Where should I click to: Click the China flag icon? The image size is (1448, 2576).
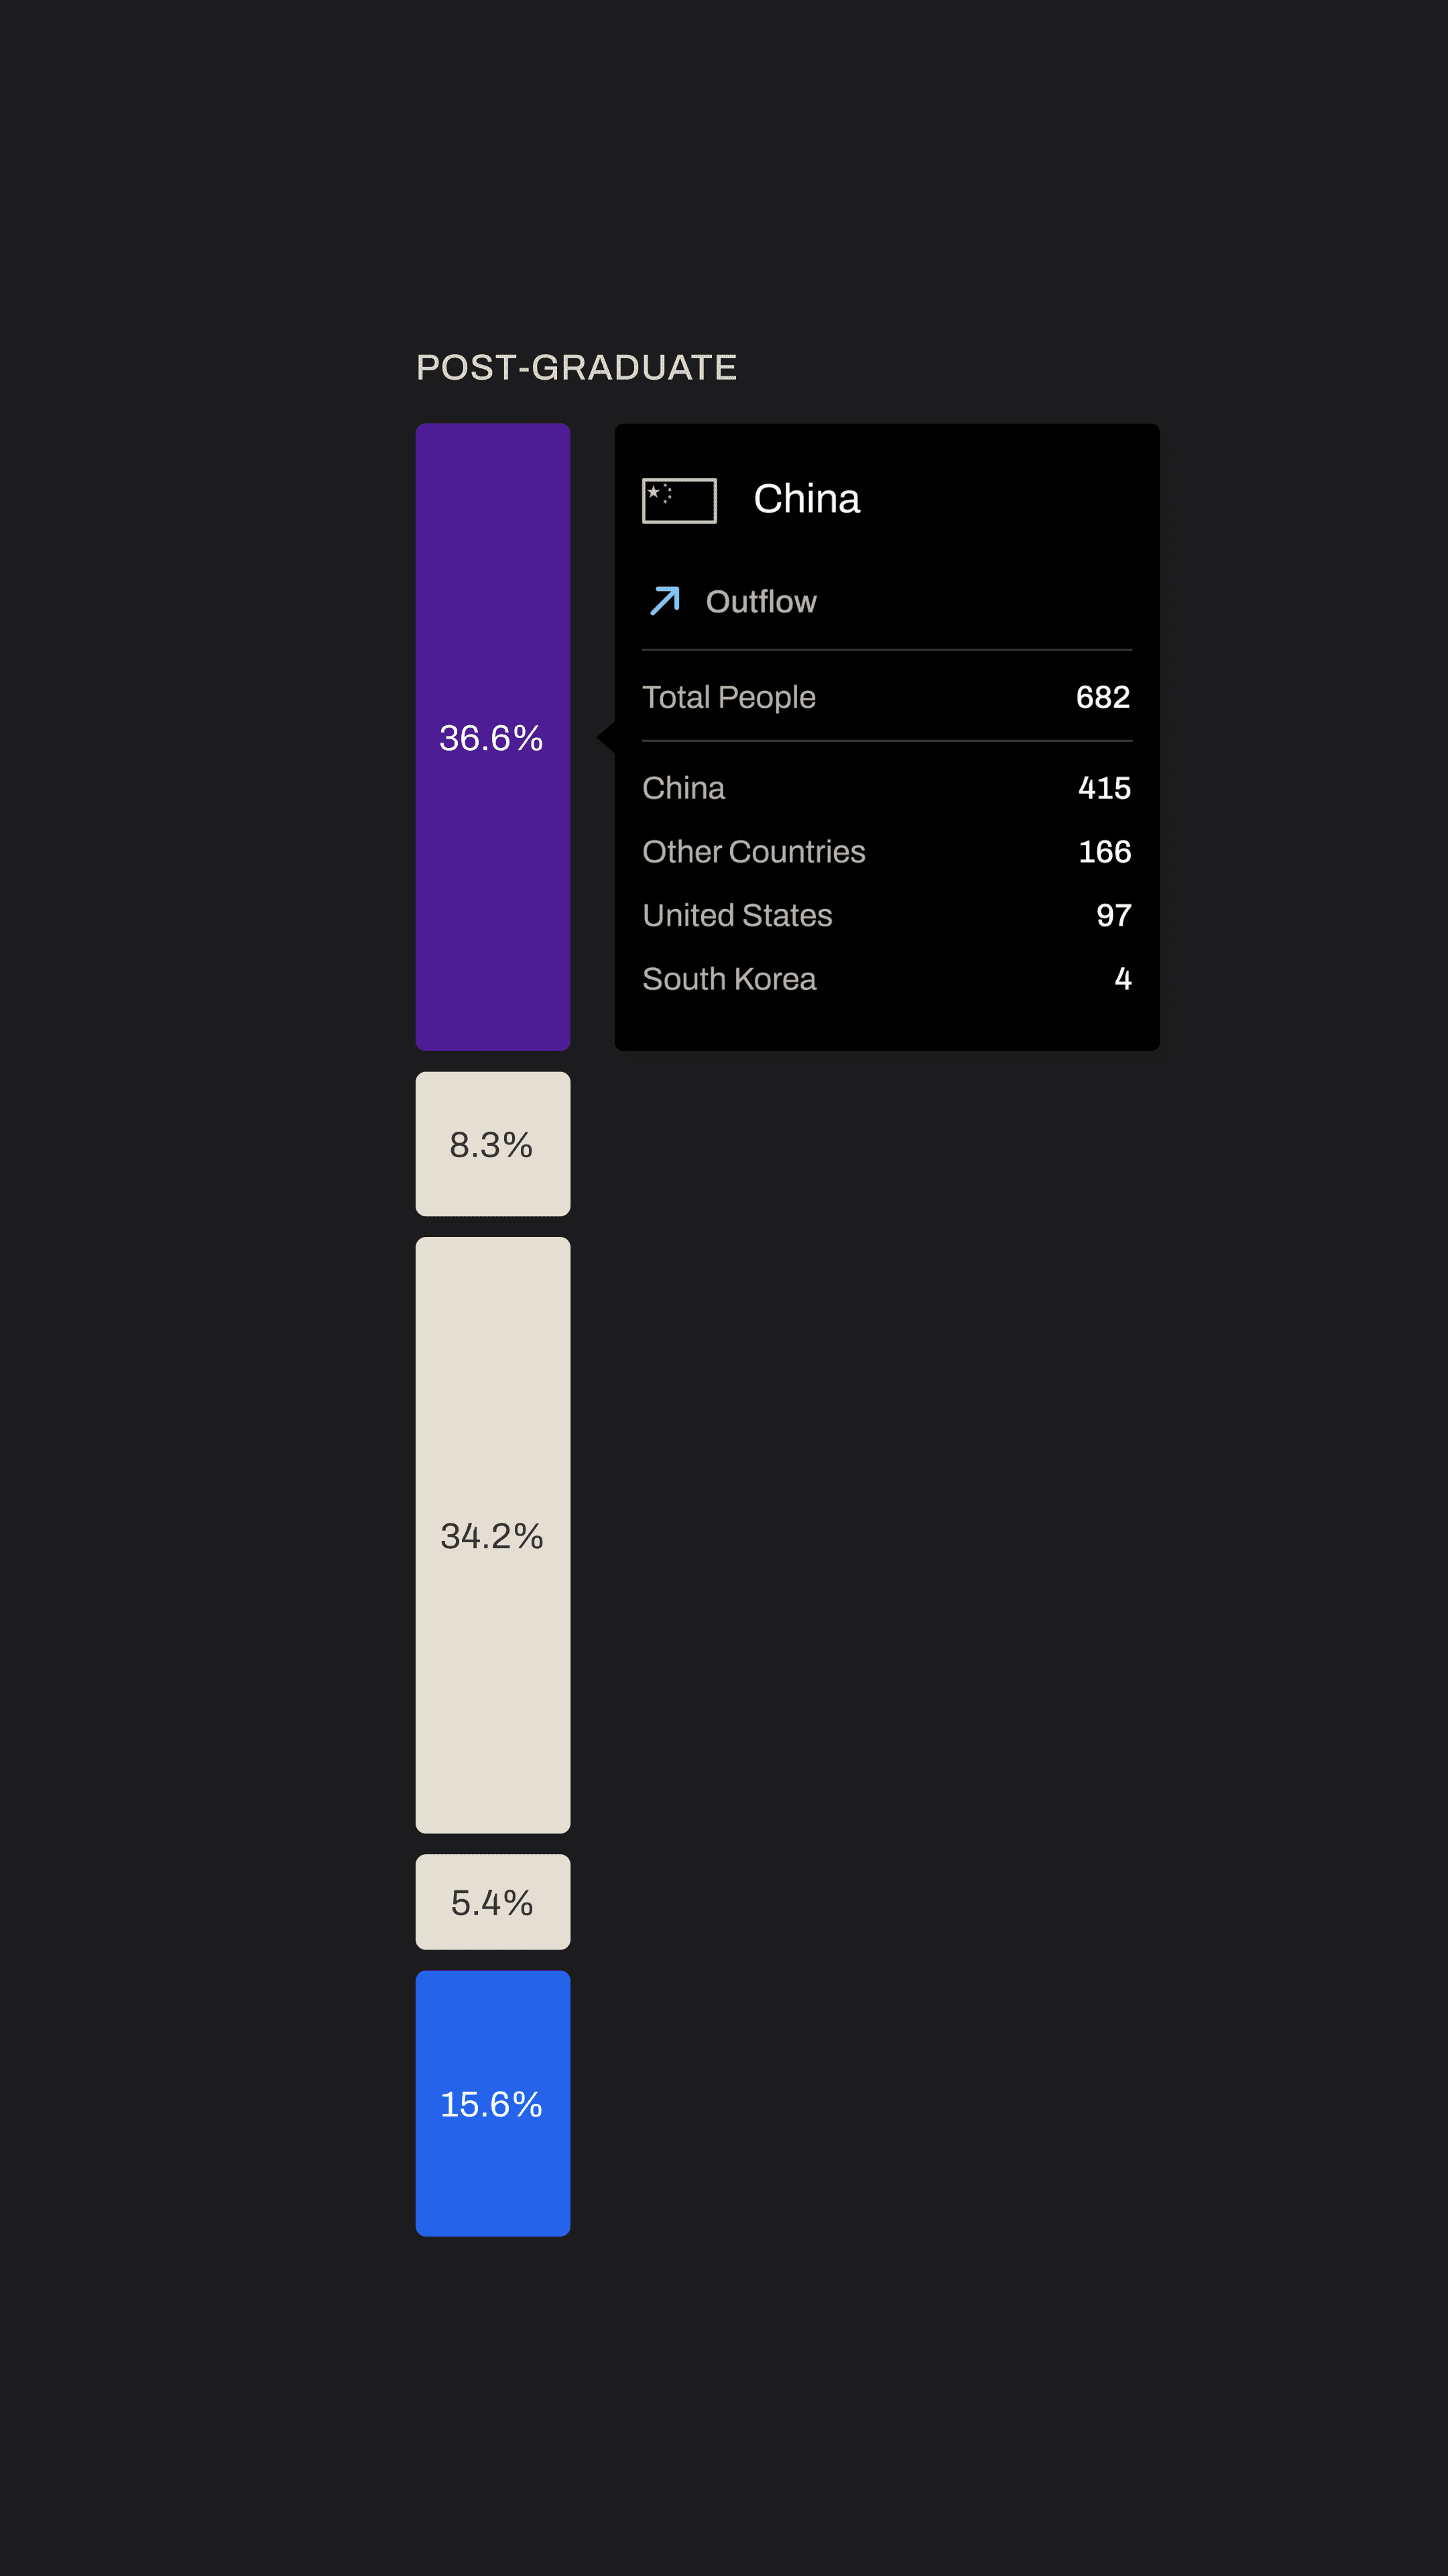[678, 500]
